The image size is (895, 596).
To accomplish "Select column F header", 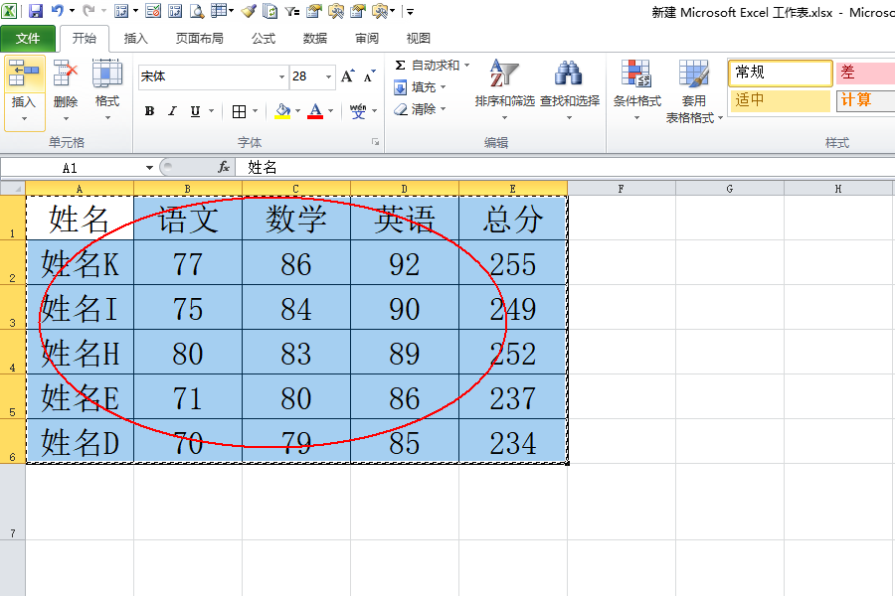I will point(621,189).
